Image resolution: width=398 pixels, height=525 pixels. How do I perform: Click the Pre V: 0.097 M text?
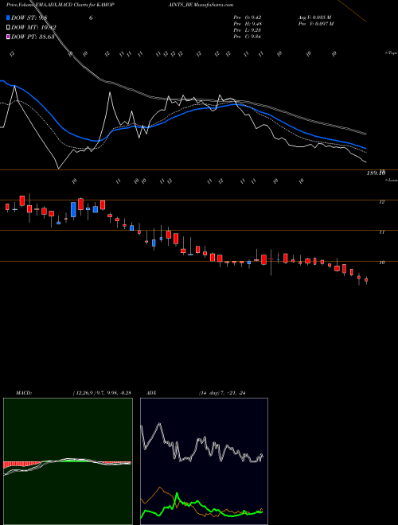click(316, 23)
